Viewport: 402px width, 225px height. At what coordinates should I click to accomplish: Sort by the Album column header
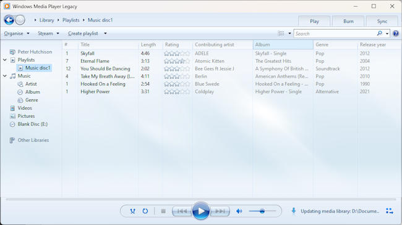(283, 44)
